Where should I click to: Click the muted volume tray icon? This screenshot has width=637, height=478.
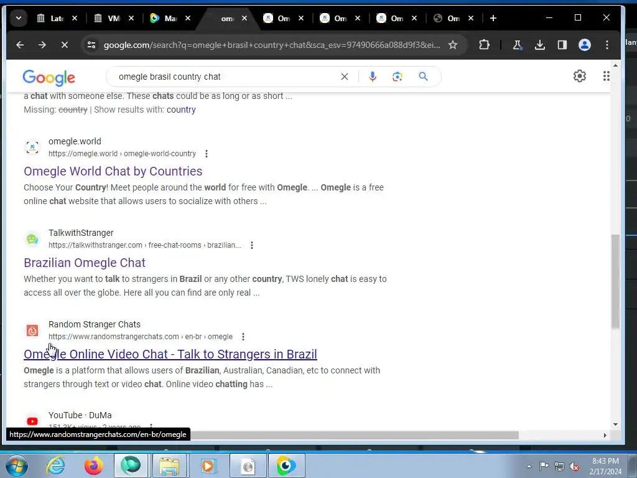pos(574,466)
